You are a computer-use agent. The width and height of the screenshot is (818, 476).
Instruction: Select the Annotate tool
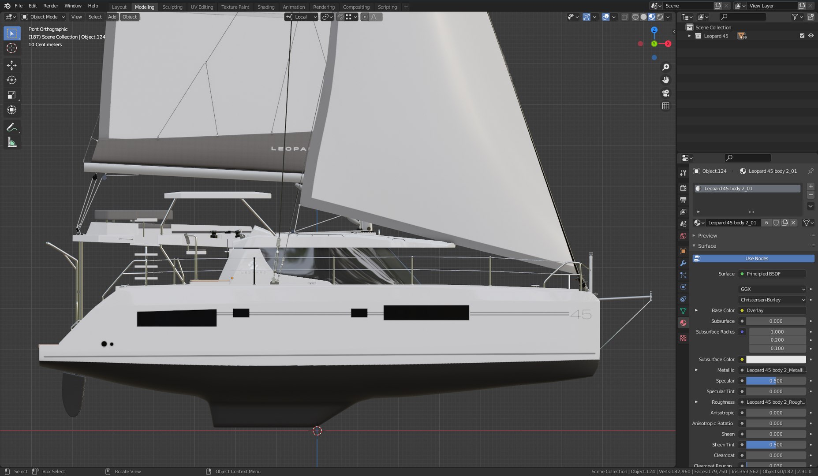[x=12, y=128]
